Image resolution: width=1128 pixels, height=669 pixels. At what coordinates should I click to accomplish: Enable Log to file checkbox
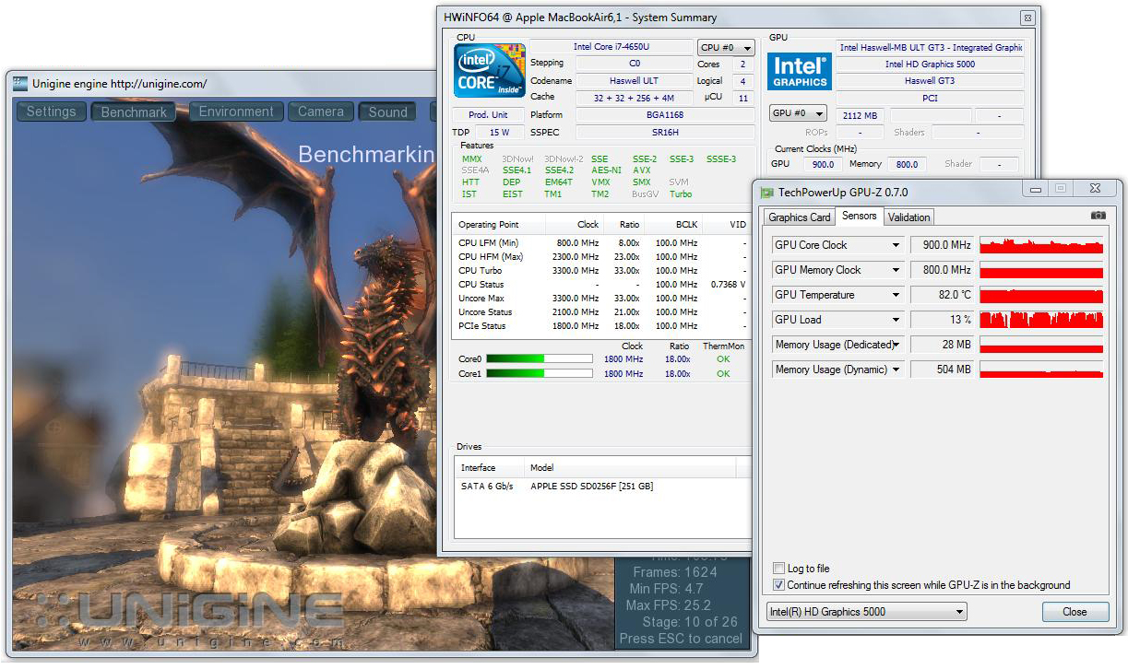(x=779, y=569)
